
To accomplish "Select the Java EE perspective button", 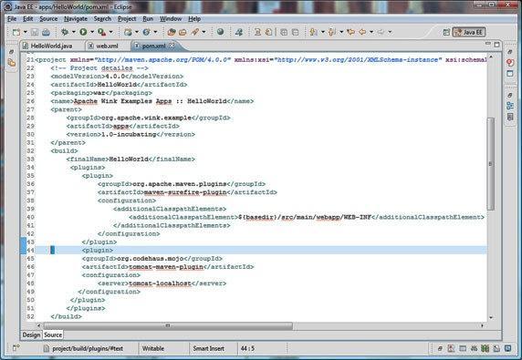I will tap(469, 32).
